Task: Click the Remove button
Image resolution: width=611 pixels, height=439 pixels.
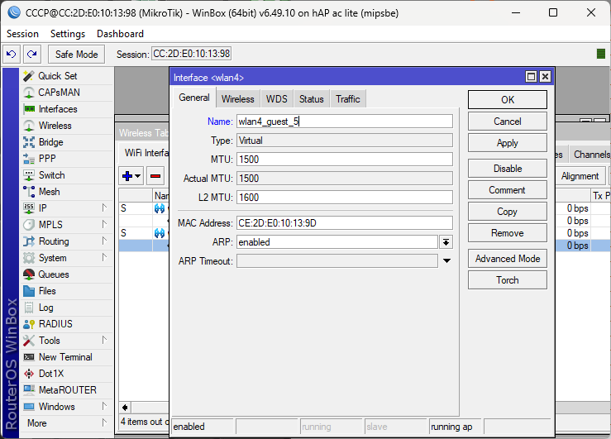Action: (508, 233)
